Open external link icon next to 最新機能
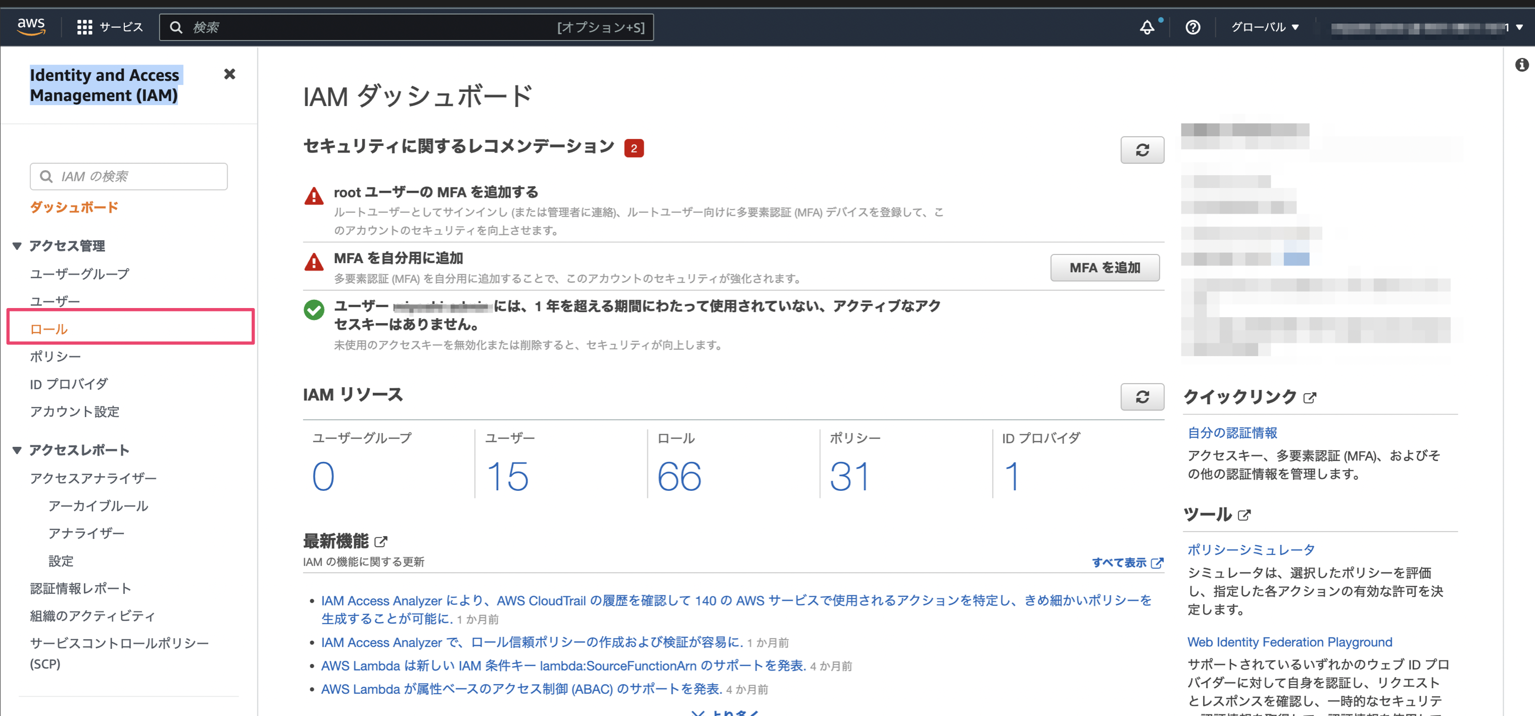 click(381, 542)
